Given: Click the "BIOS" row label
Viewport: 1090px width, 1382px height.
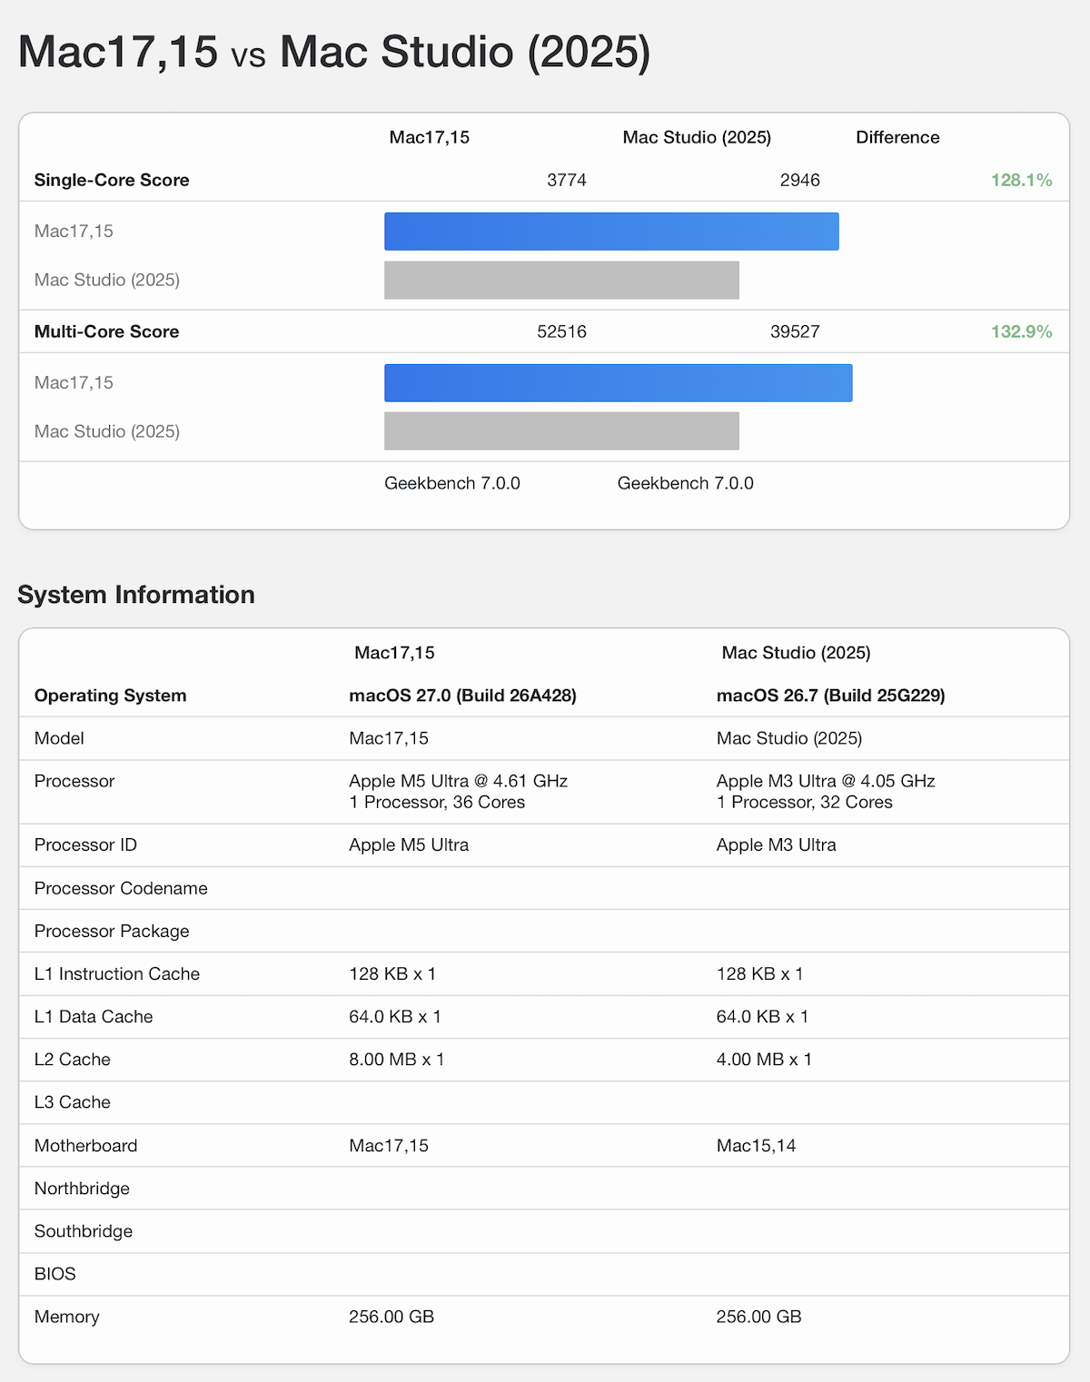Looking at the screenshot, I should [55, 1273].
